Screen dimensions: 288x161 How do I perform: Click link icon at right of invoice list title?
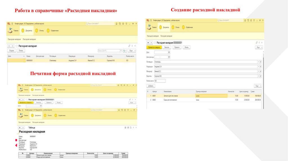(129, 46)
